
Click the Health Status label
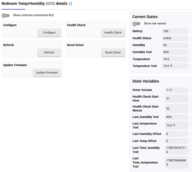142,38
